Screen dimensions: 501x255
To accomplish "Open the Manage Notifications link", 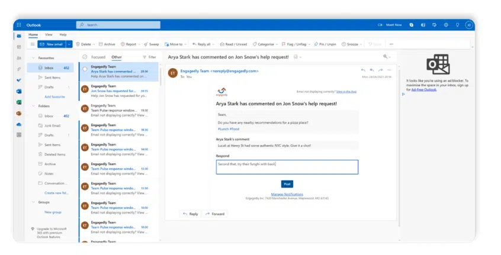I will (x=287, y=194).
